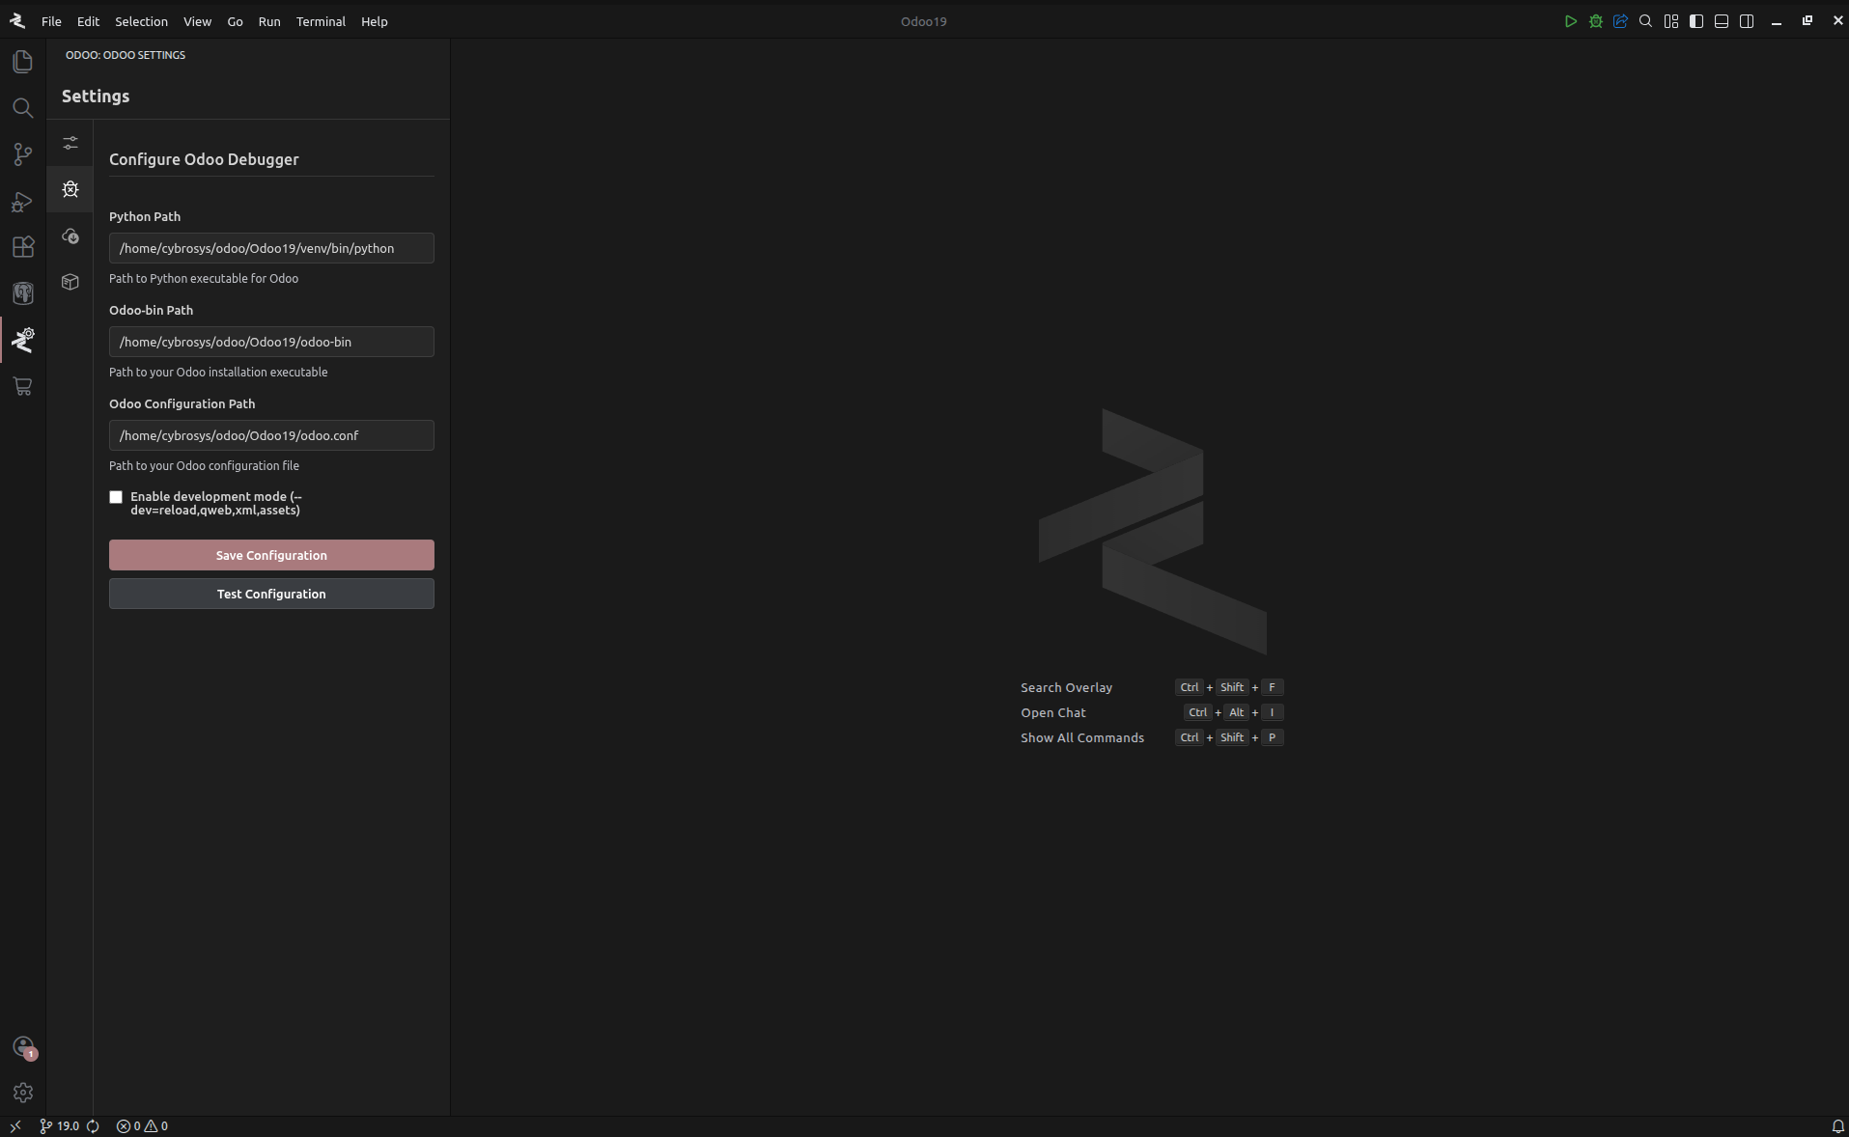This screenshot has width=1849, height=1137.
Task: Open the Edit menu
Action: tap(88, 21)
